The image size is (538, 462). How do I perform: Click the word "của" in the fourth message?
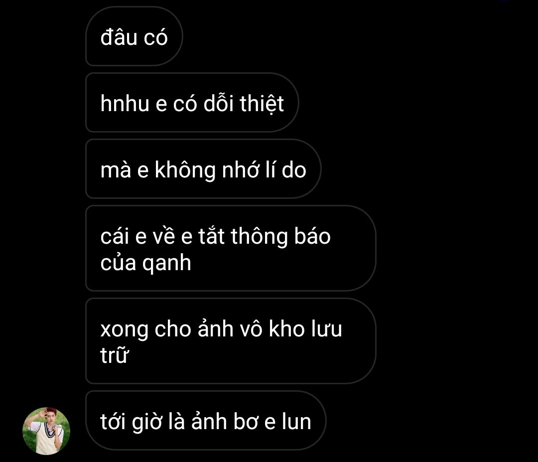(x=118, y=263)
